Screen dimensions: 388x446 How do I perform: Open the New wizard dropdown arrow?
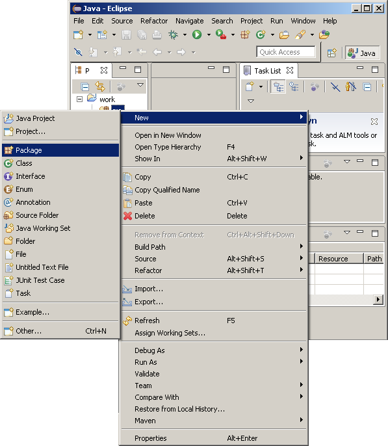point(90,34)
